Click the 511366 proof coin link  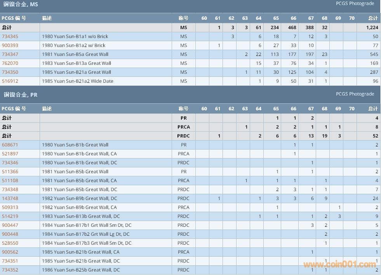[x=10, y=172]
